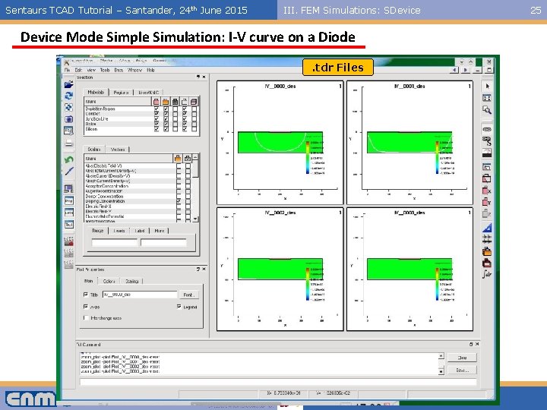Click the link plots chain icon
The height and width of the screenshot is (410, 547).
487,129
